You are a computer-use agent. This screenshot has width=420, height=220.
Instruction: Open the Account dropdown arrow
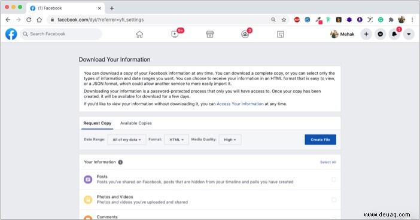point(409,34)
